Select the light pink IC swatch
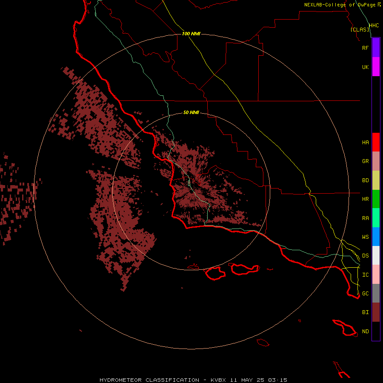This screenshot has height=383, width=383. [376, 274]
